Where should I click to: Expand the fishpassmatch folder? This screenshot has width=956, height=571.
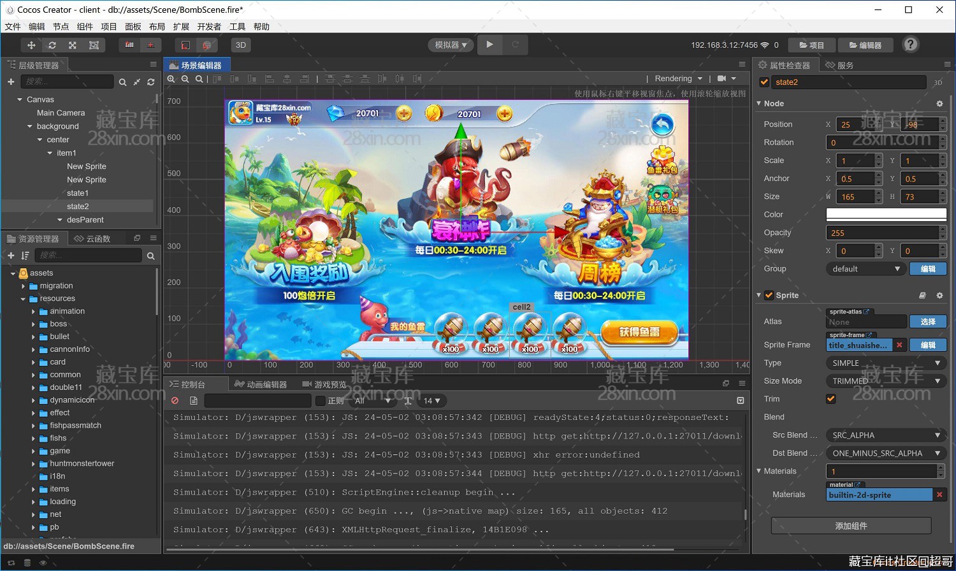click(33, 426)
